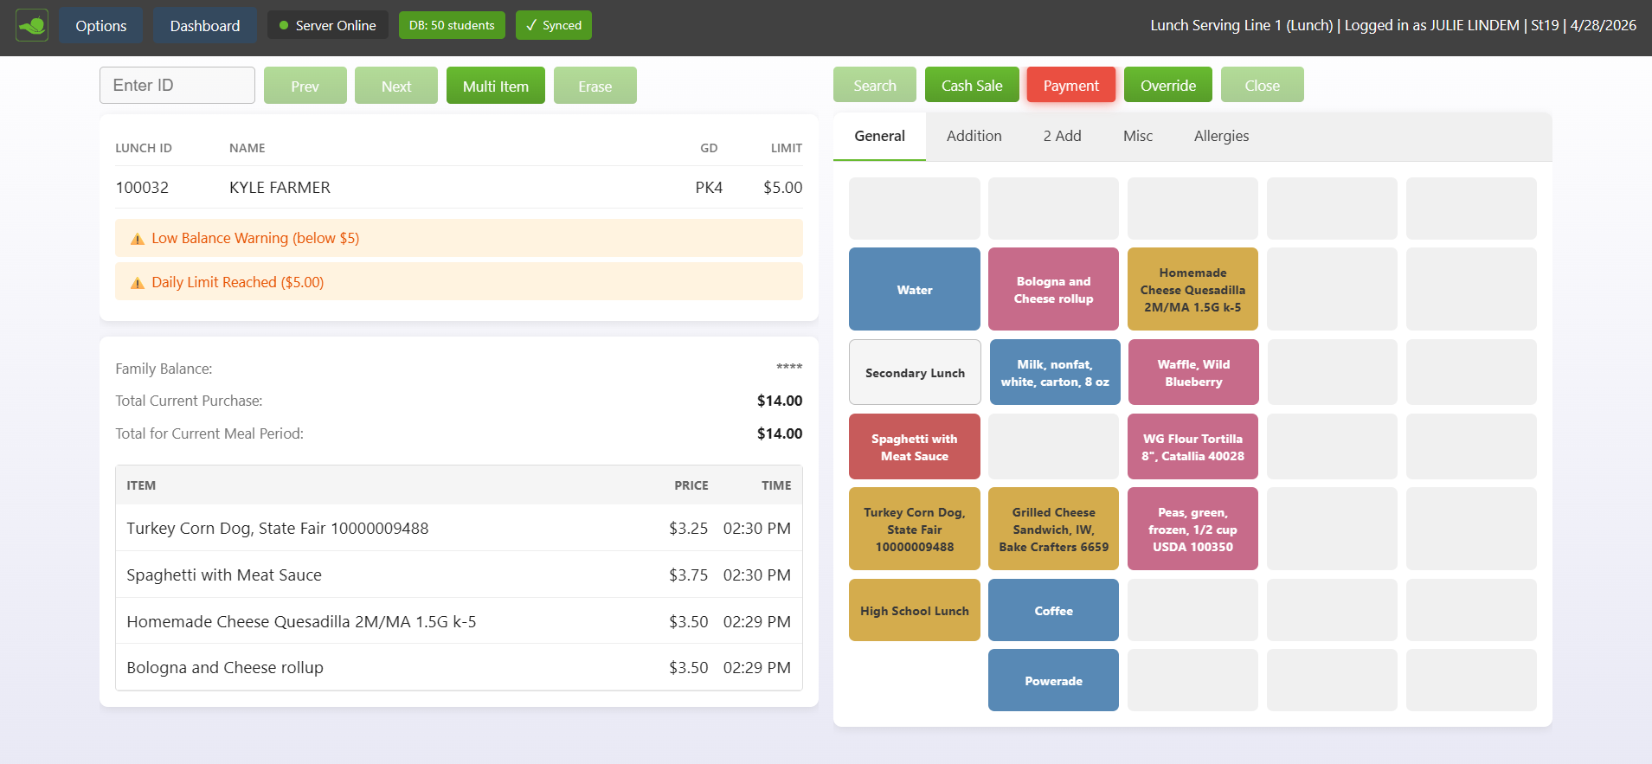Select the Secondary Lunch tile
The image size is (1652, 764).
(915, 372)
